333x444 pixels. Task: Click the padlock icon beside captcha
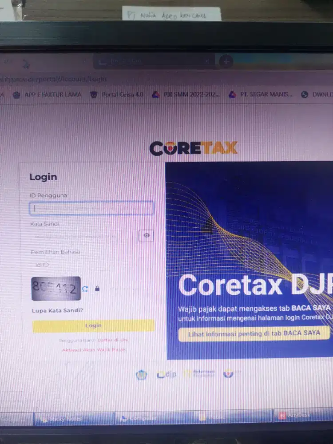(x=97, y=289)
